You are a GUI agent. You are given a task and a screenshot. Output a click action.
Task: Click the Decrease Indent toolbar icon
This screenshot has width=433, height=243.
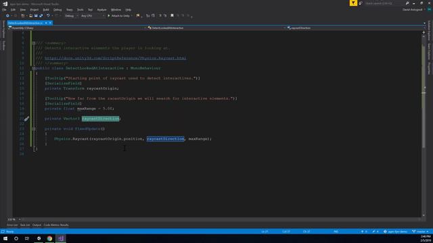[160, 16]
